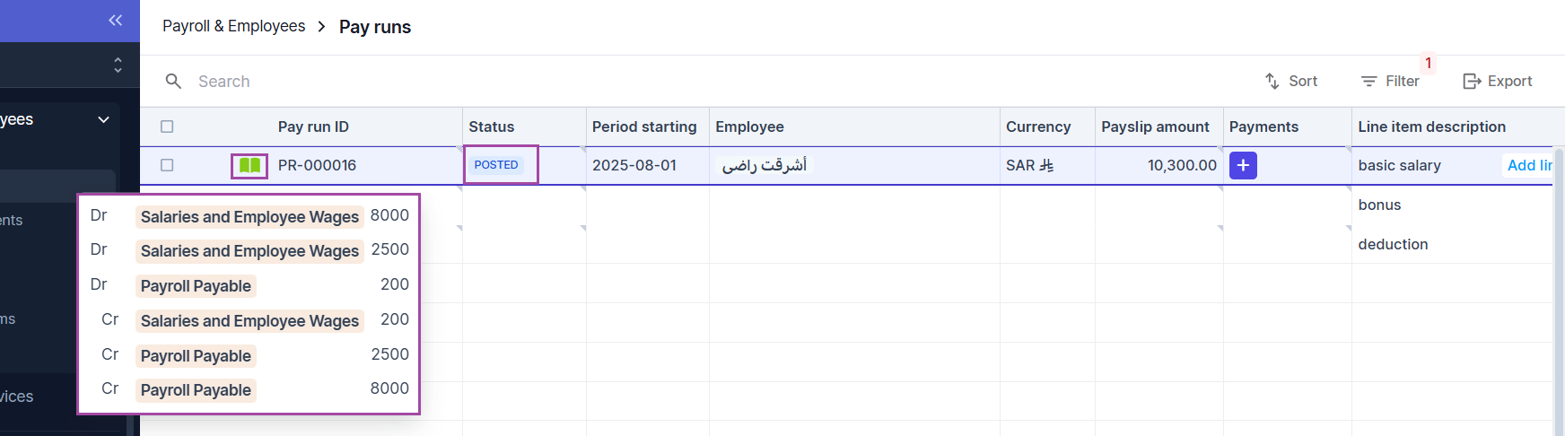This screenshot has height=436, width=1565.
Task: Open the green journal book icon
Action: pyautogui.click(x=249, y=166)
